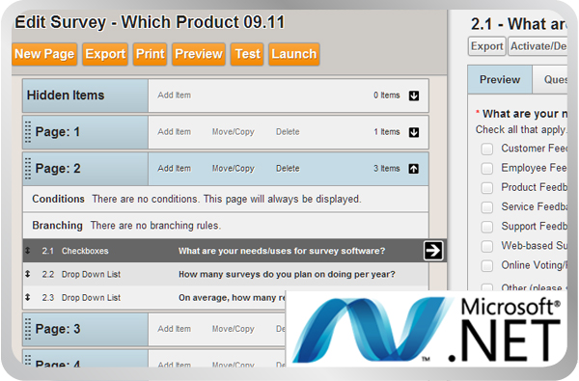Add Item to Page 3
The height and width of the screenshot is (381, 579).
click(x=175, y=329)
